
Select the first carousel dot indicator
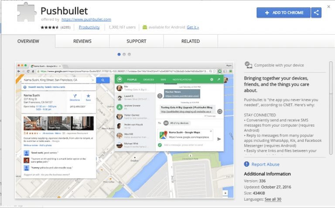pos(119,54)
